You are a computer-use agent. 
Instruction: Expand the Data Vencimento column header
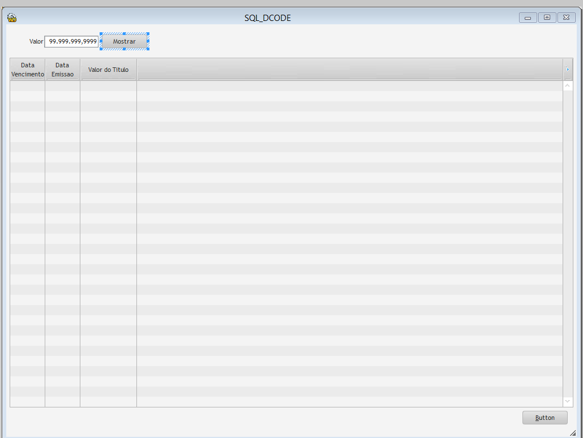pos(27,69)
